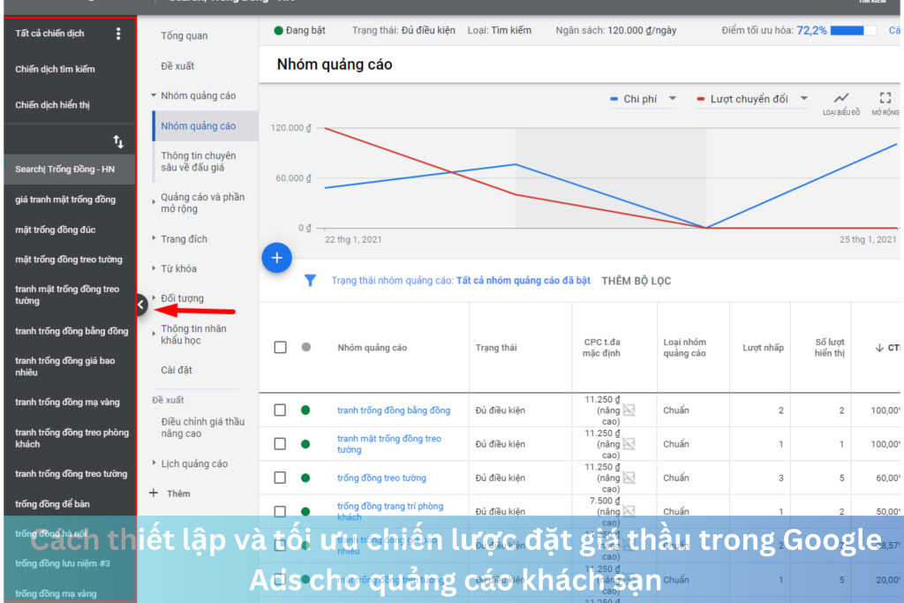Select sidebar item trống đồng để bàn
Viewport: 904px width, 603px height.
point(52,504)
